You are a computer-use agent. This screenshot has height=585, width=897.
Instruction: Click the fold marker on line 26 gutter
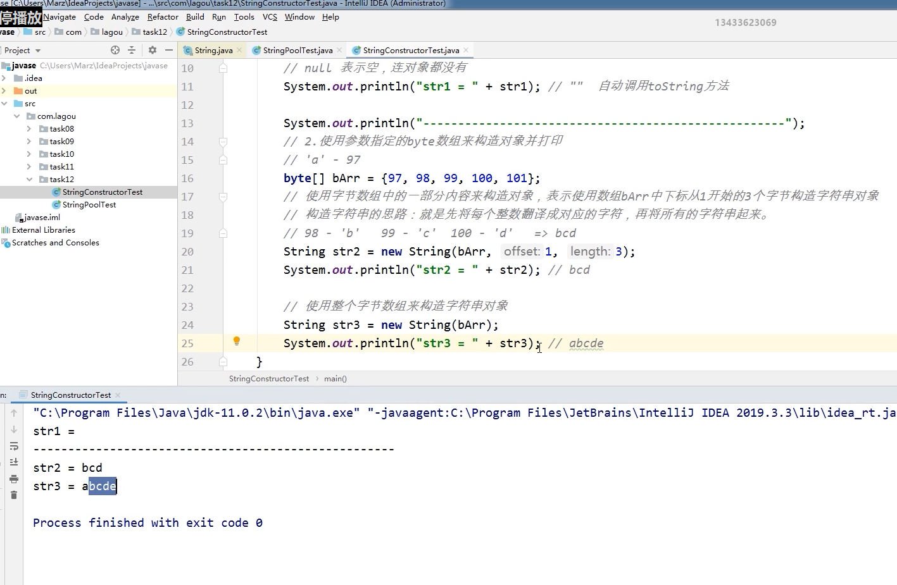click(223, 362)
